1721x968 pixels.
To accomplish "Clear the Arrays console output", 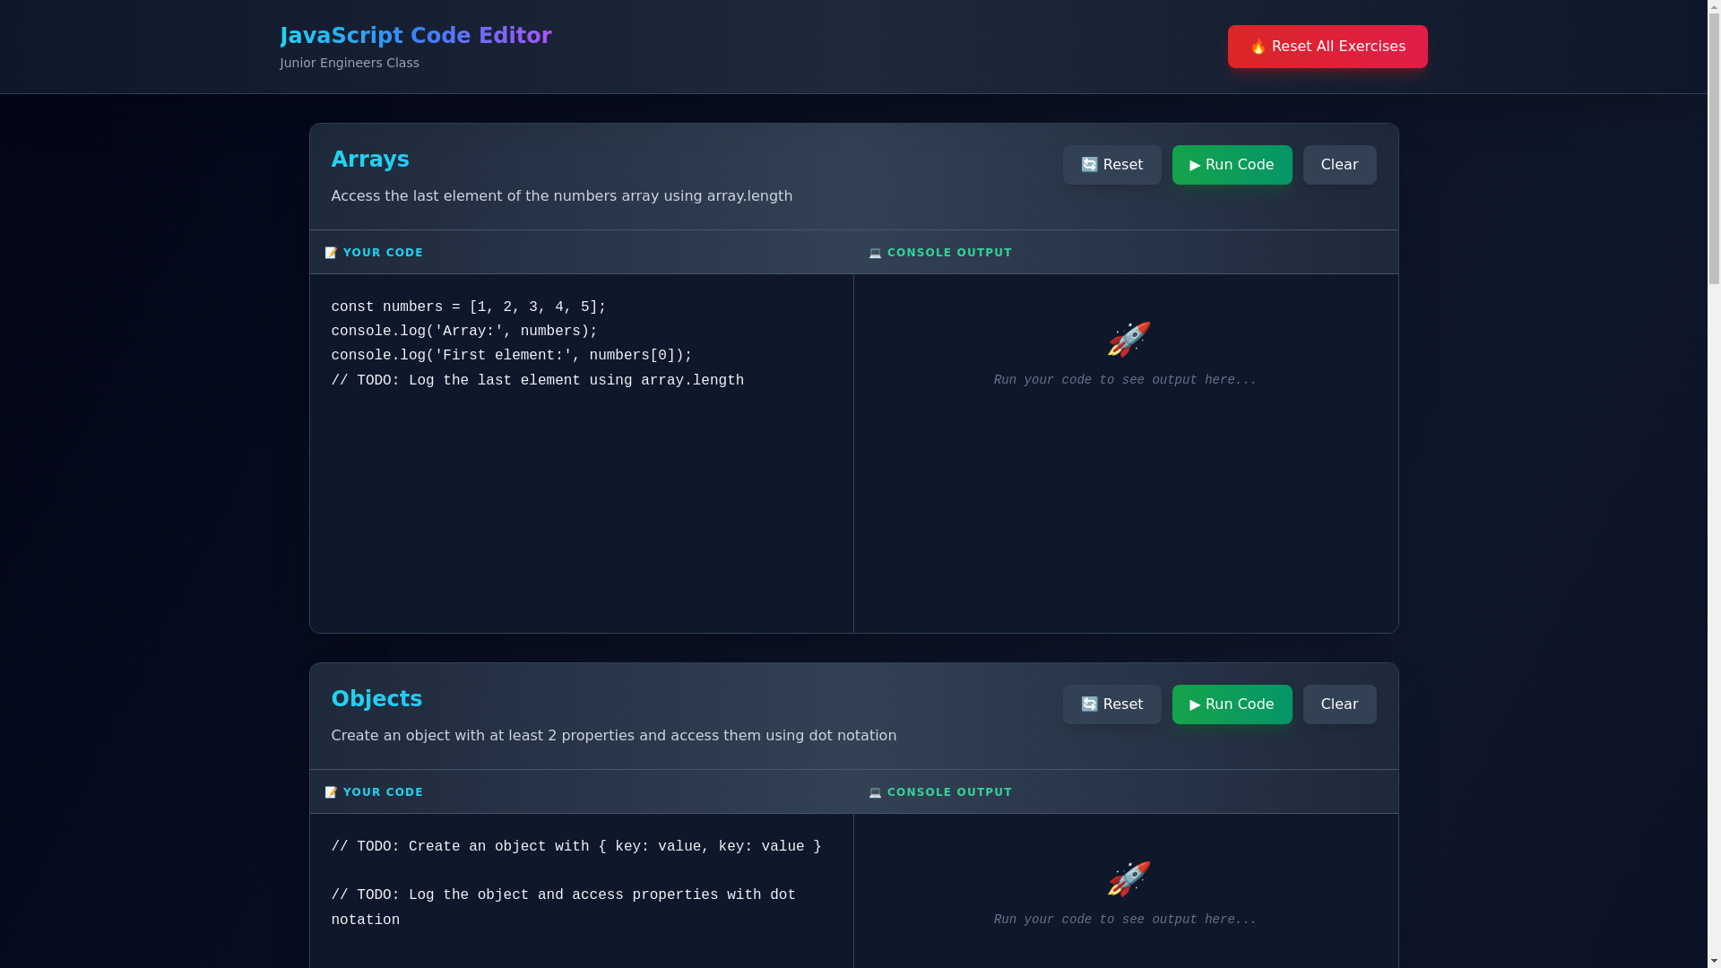I will pos(1339,165).
